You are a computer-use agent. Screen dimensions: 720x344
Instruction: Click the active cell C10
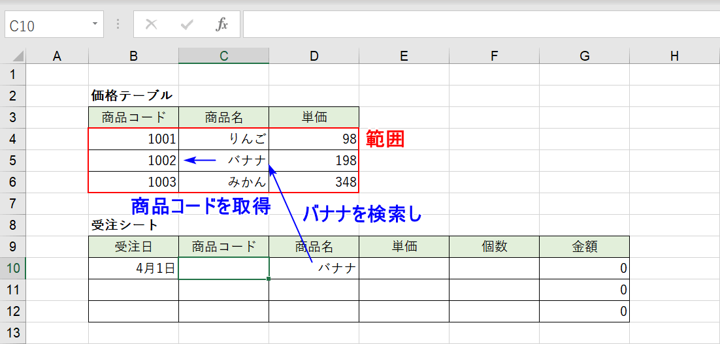tap(223, 268)
